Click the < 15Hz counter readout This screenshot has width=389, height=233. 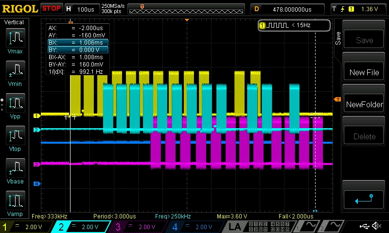tap(301, 25)
